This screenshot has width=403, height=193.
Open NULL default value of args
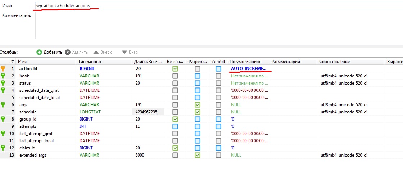(236, 105)
